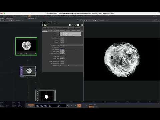Viewport: 160px width, 120px height.
Task: Open the wide mode dropdown in parameters
Action: pyautogui.click(x=71, y=45)
